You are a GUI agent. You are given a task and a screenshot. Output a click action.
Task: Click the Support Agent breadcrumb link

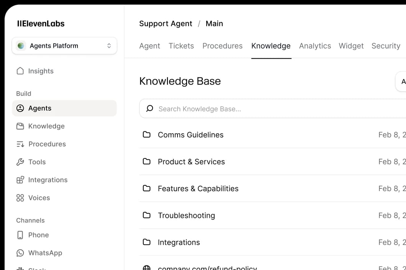point(166,24)
